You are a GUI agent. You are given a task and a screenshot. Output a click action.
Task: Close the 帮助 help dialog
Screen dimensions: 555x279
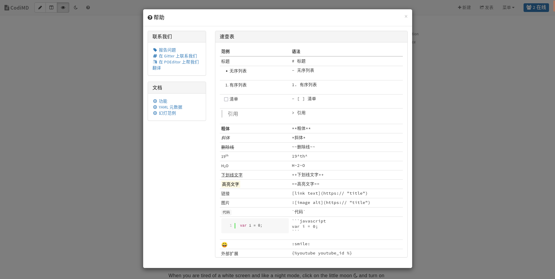coord(406,16)
